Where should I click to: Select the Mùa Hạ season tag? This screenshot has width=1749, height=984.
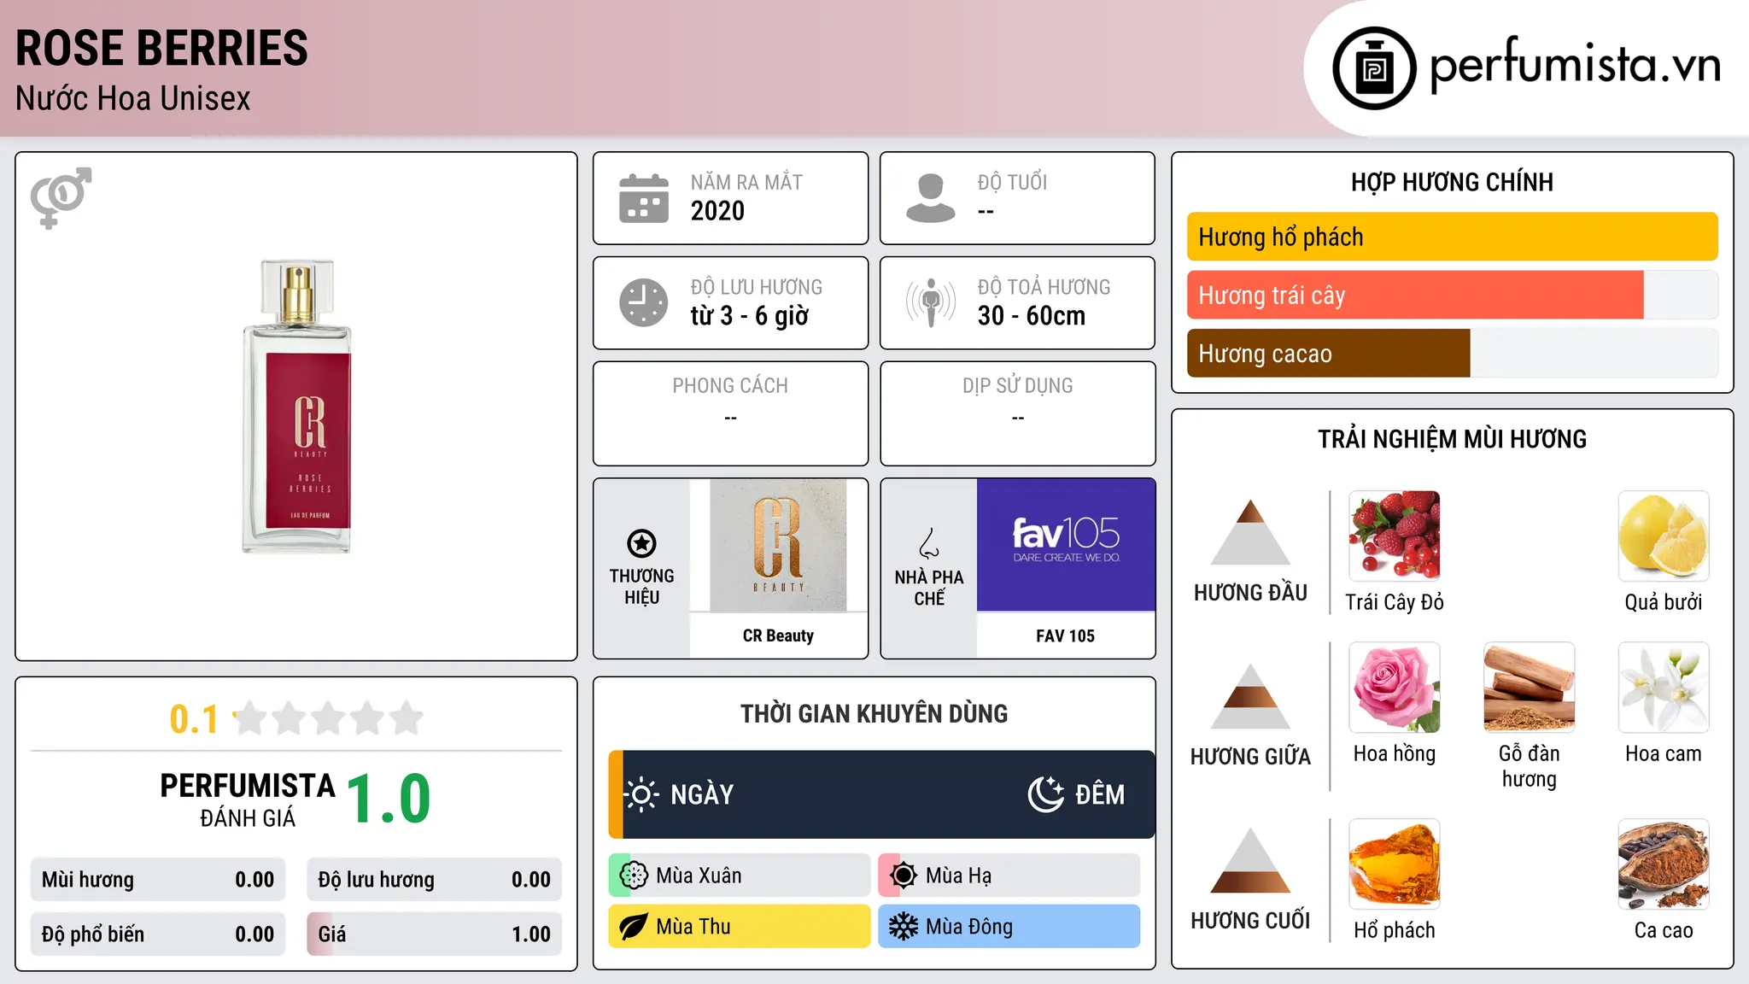[x=1009, y=876]
